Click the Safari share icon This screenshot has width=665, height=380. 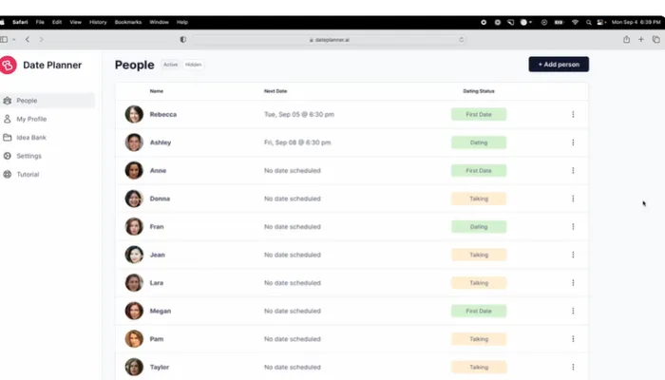point(626,40)
